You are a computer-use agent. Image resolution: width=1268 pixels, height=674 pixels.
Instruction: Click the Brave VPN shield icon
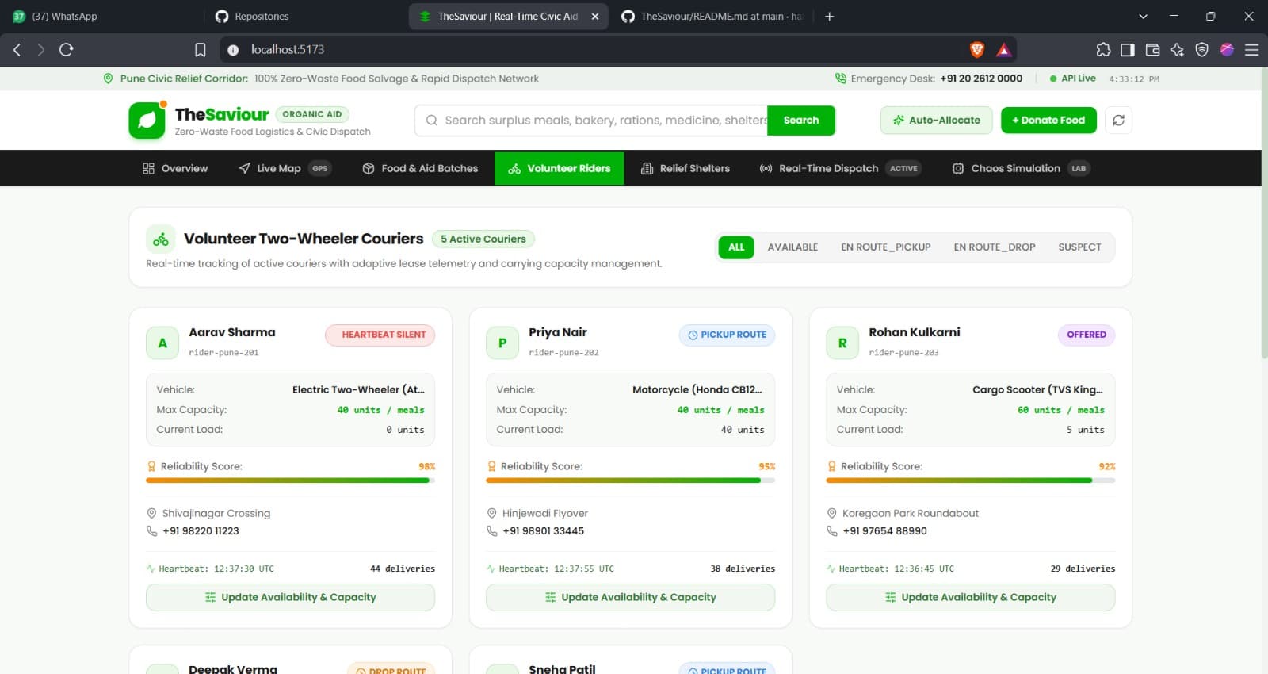[1201, 50]
